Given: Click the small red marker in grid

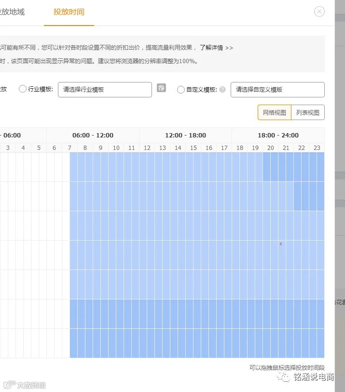Looking at the screenshot, I should click(281, 244).
